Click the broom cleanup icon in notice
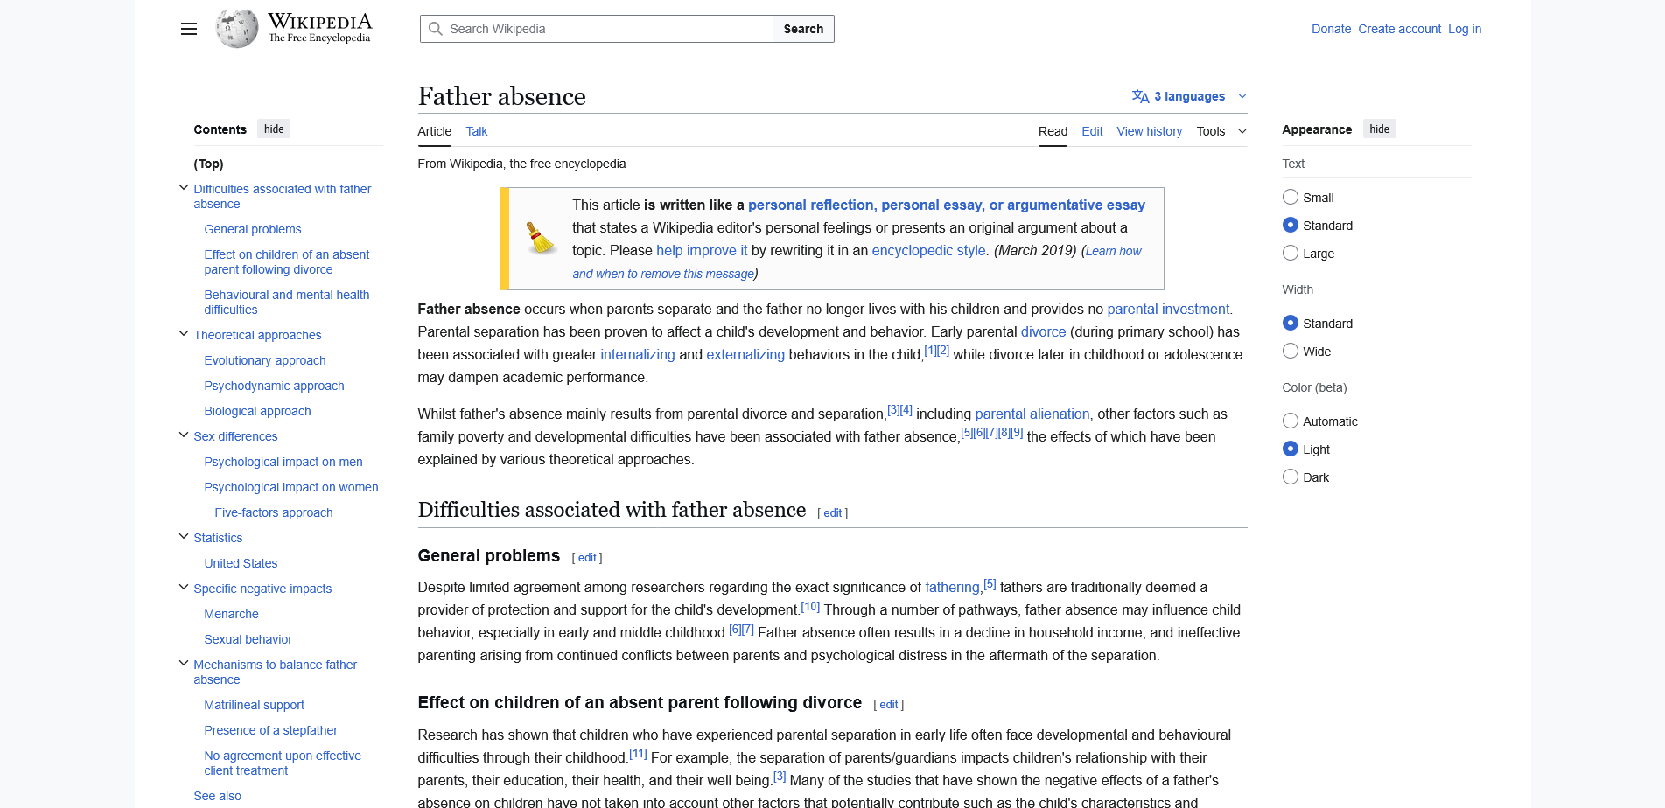This screenshot has width=1665, height=808. 541,238
